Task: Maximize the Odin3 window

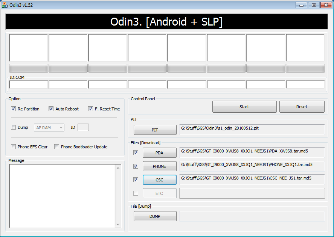Action: 314,5
